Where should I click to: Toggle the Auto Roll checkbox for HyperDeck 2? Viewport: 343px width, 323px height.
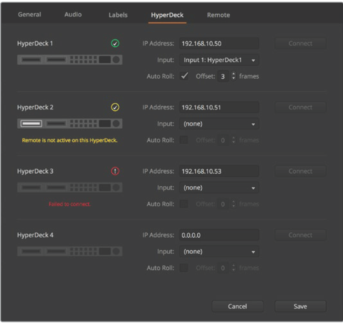coord(184,140)
